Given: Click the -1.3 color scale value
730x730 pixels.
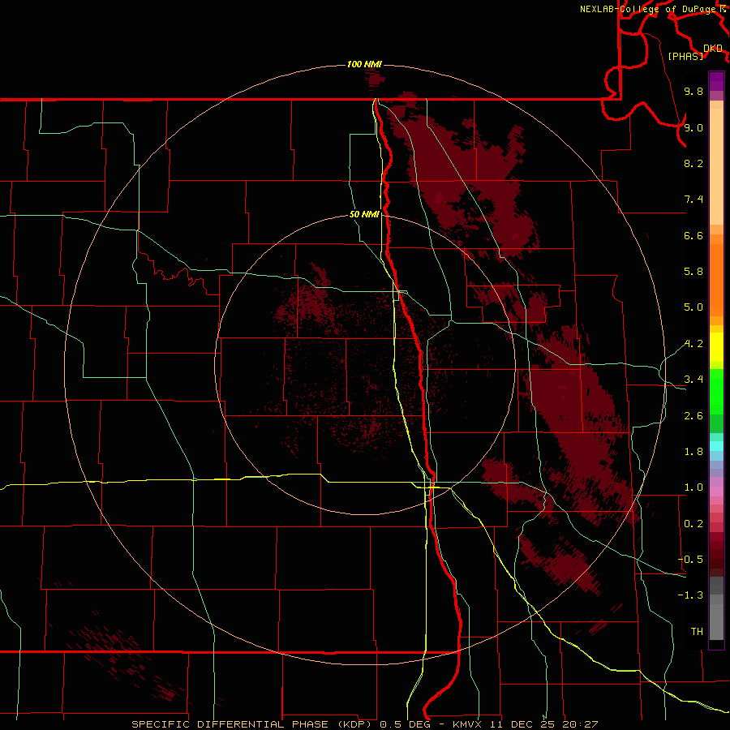Looking at the screenshot, I should (690, 595).
